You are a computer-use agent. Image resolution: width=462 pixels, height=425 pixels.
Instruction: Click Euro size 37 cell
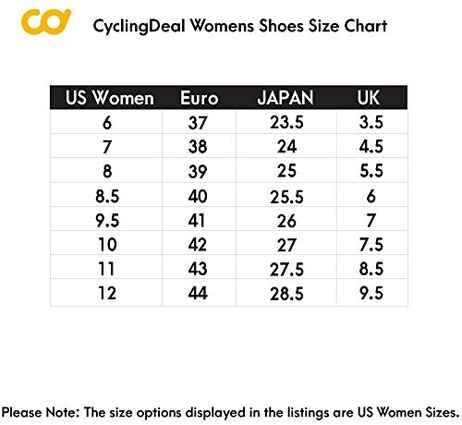coord(199,122)
